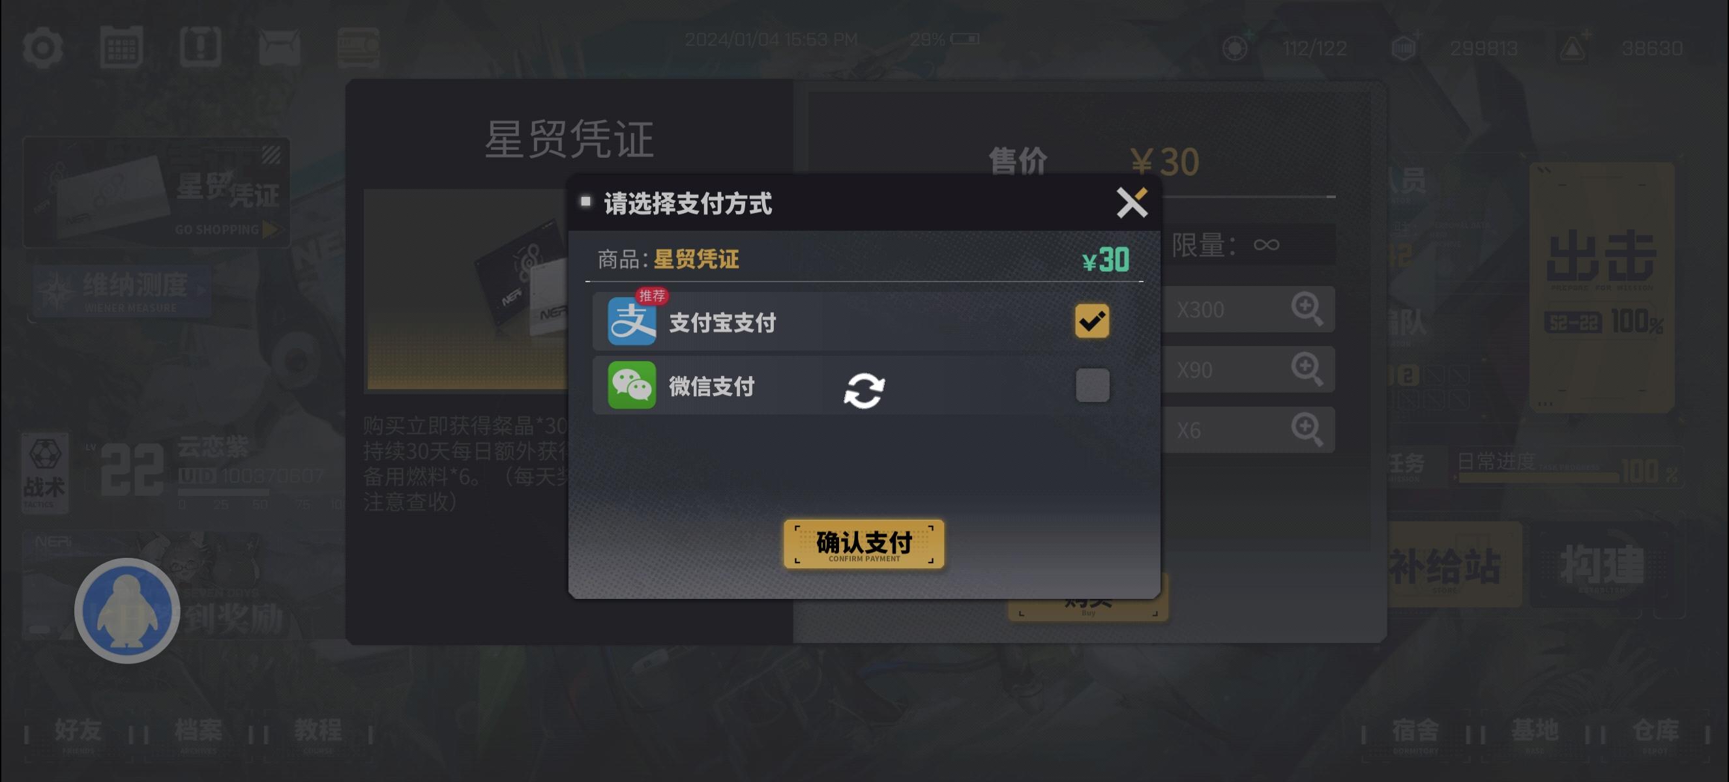Open the mail envelope icon

click(279, 48)
